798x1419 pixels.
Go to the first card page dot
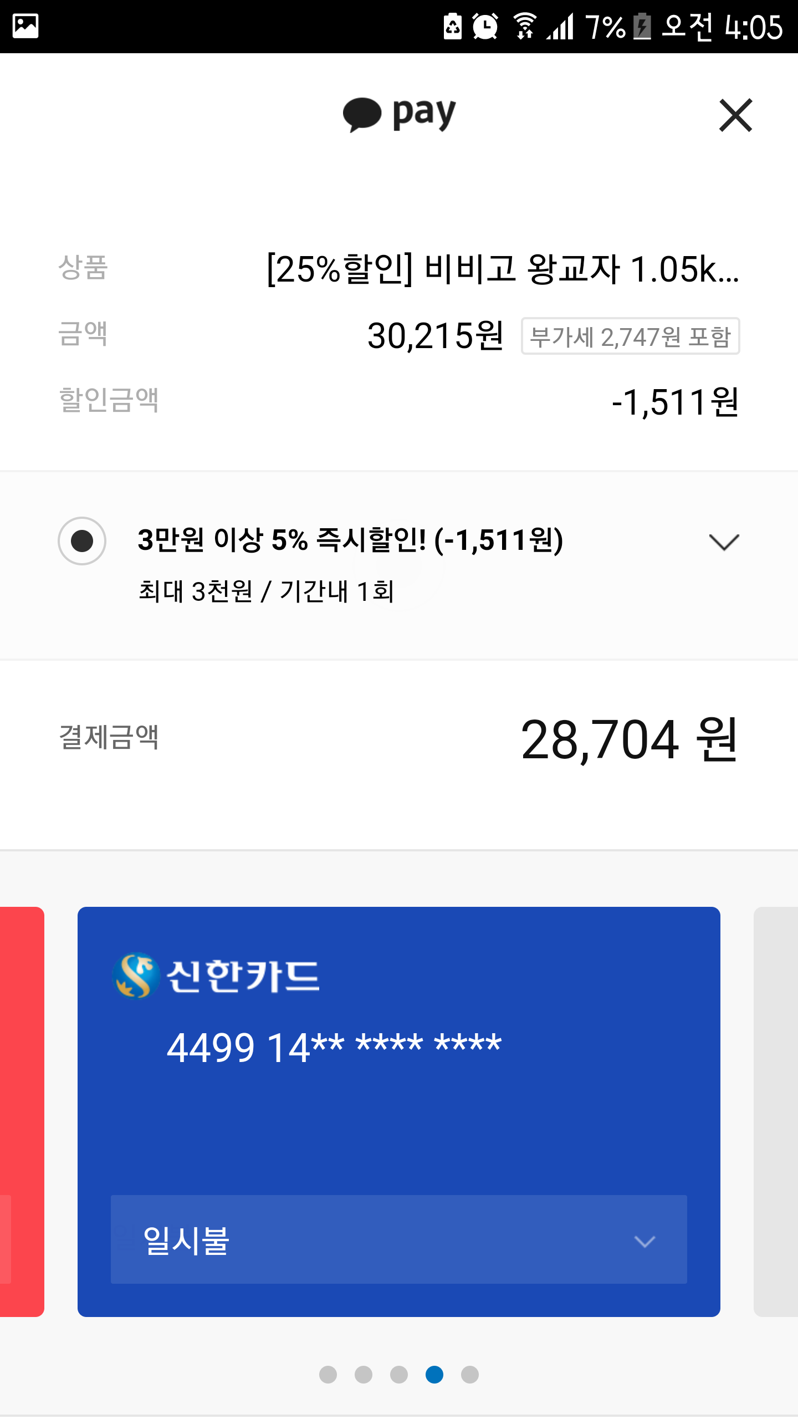[x=328, y=1375]
